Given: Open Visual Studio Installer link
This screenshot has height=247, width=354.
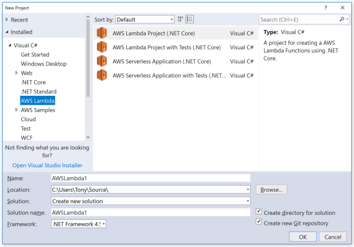Looking at the screenshot, I should [47, 165].
